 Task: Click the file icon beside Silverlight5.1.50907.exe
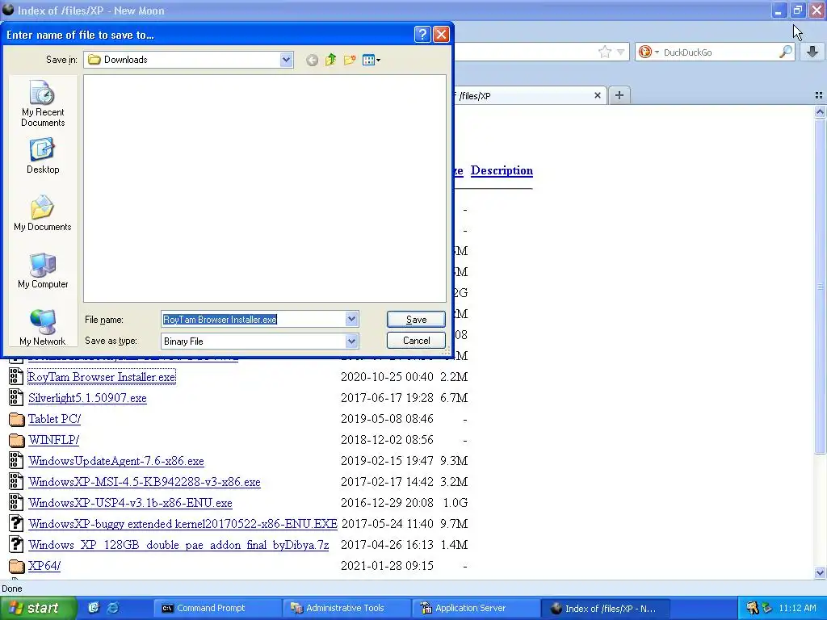(16, 397)
